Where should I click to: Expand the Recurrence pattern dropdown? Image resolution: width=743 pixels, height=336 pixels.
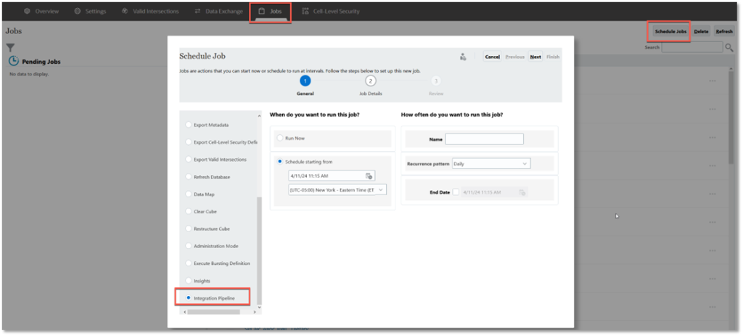tap(490, 164)
